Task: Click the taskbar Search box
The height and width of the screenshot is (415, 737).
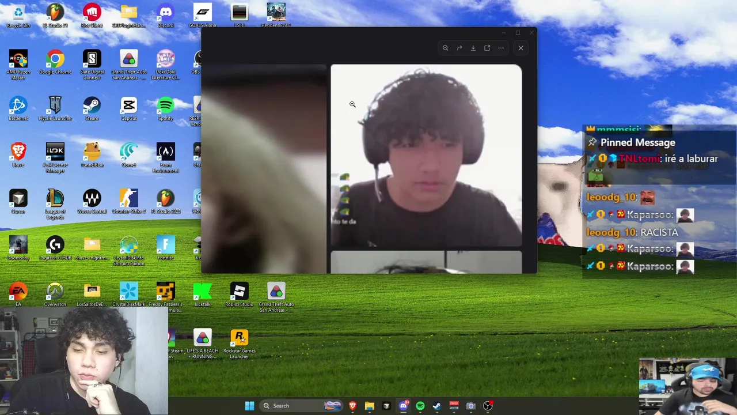Action: 302,406
